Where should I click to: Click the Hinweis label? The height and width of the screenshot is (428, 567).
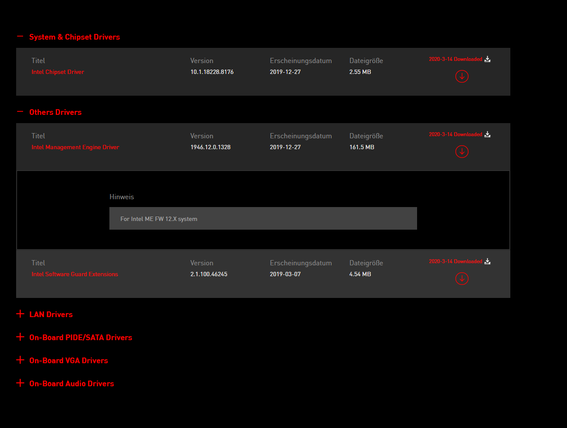[122, 197]
